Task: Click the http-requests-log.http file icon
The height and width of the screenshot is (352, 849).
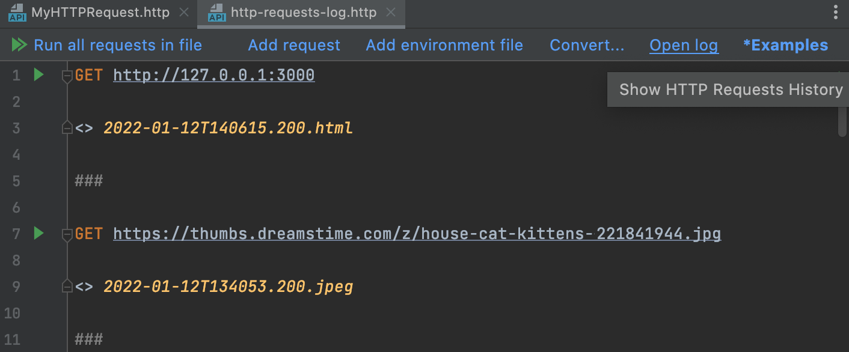Action: [x=216, y=13]
